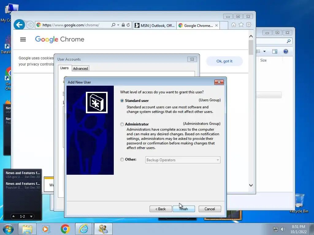Open the volume speaker tray icon
This screenshot has height=235, width=314.
[x=283, y=229]
